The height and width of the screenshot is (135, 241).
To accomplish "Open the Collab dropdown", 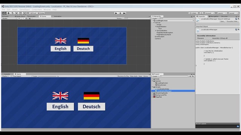I will click(x=193, y=13).
